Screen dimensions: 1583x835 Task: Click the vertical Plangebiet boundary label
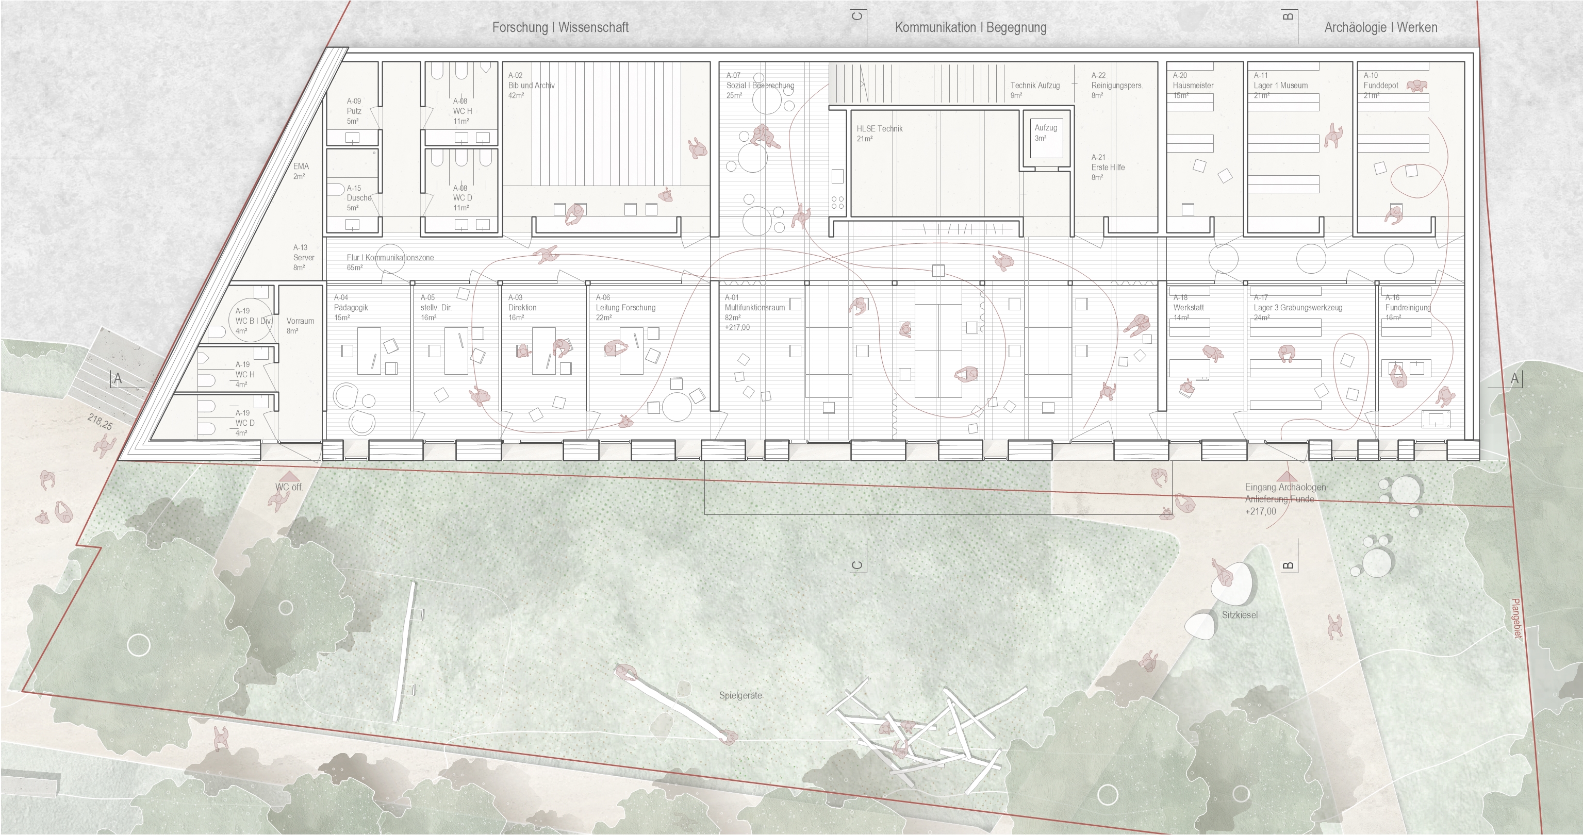tap(1515, 620)
